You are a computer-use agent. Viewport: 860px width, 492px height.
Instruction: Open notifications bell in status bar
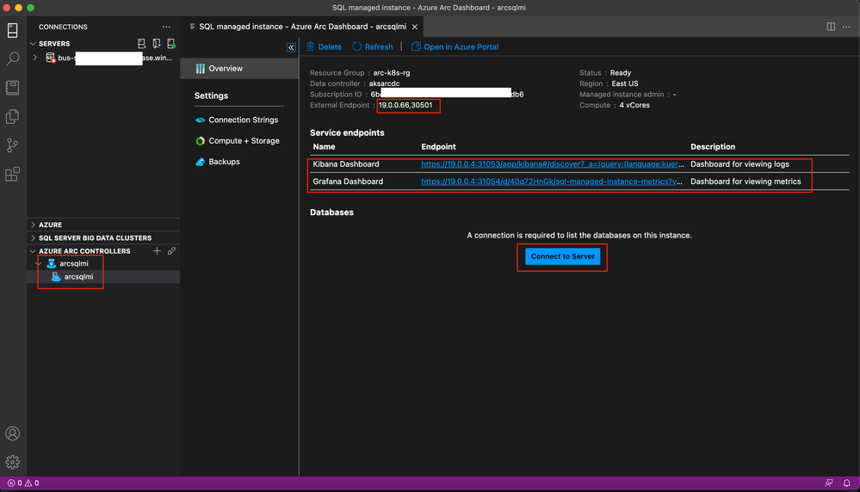[847, 483]
